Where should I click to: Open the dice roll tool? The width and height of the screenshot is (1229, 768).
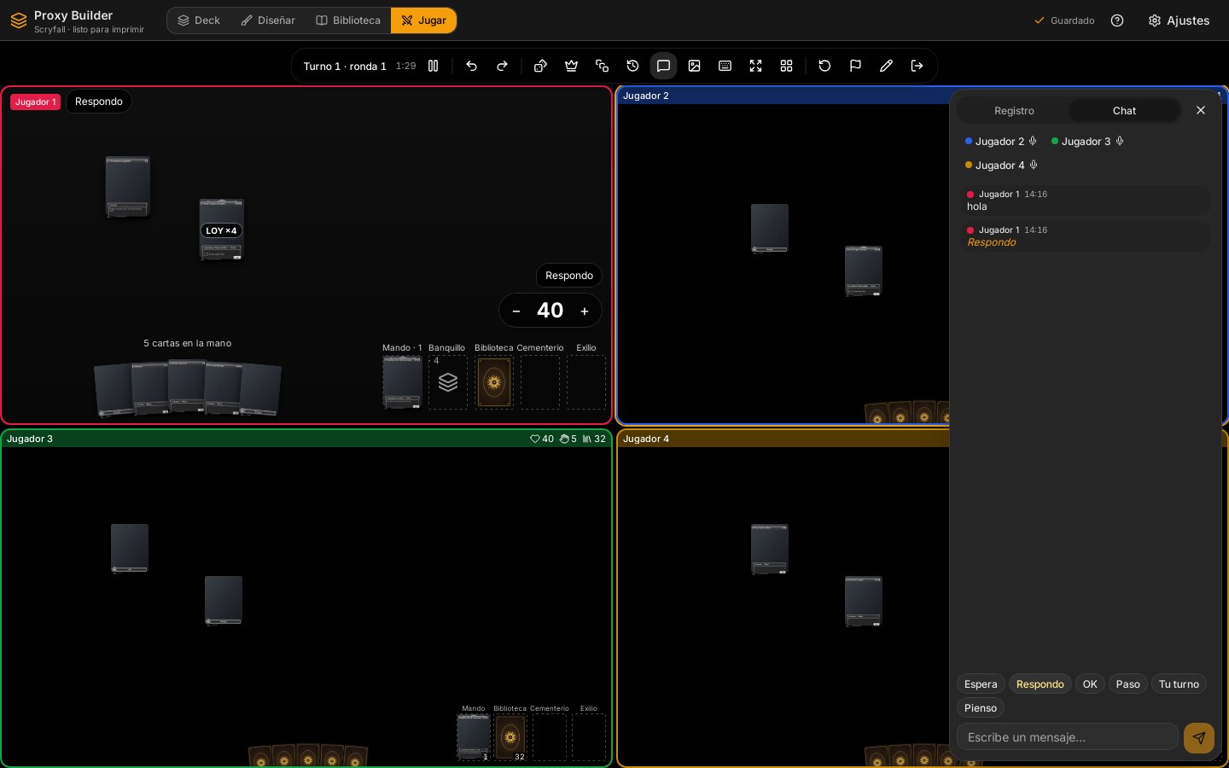[x=540, y=66]
